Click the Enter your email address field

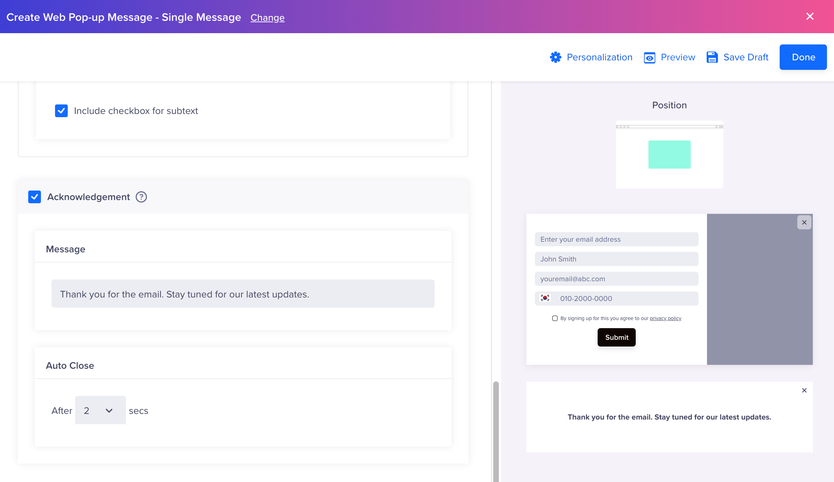(x=616, y=239)
